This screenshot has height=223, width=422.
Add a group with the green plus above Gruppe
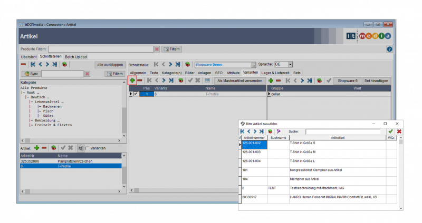pos(271,80)
